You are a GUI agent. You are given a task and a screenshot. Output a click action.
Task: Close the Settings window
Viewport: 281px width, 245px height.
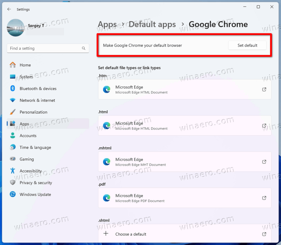click(x=272, y=7)
